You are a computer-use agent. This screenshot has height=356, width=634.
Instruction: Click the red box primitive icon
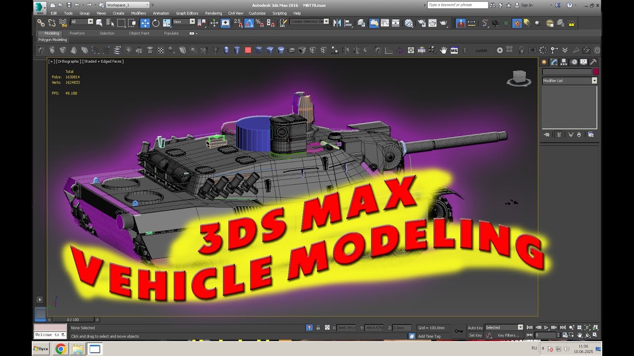pyautogui.click(x=248, y=50)
